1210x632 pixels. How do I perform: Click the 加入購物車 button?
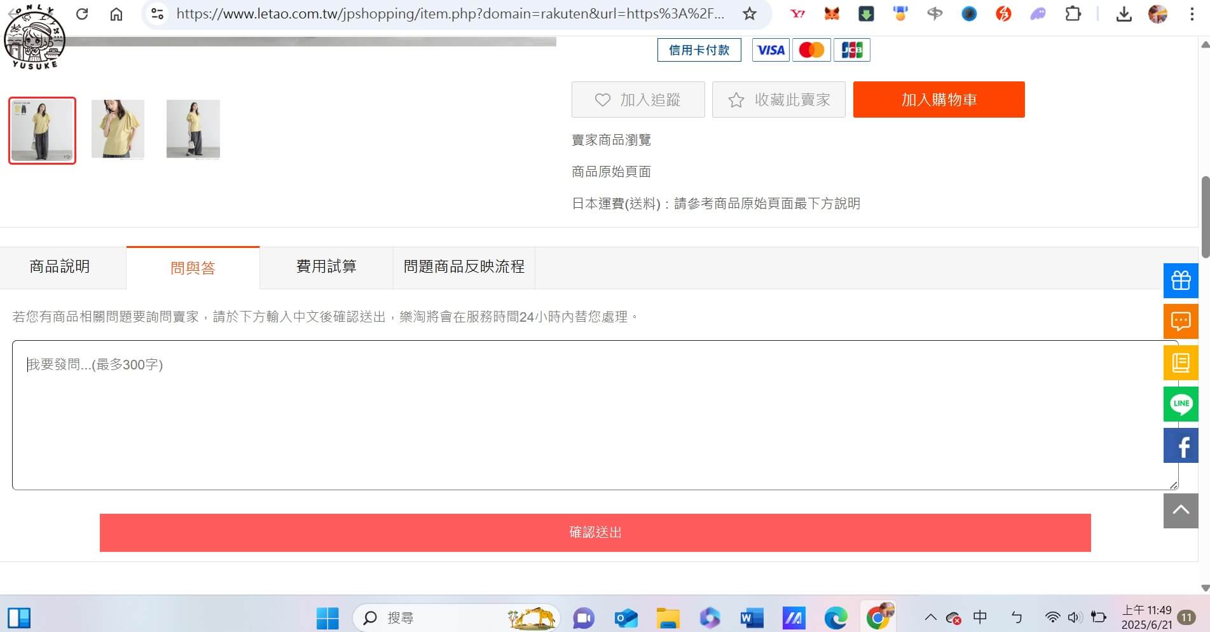tap(938, 100)
